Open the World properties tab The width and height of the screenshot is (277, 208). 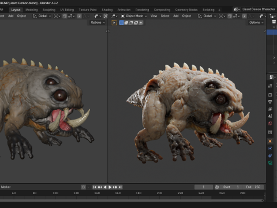tap(270, 123)
